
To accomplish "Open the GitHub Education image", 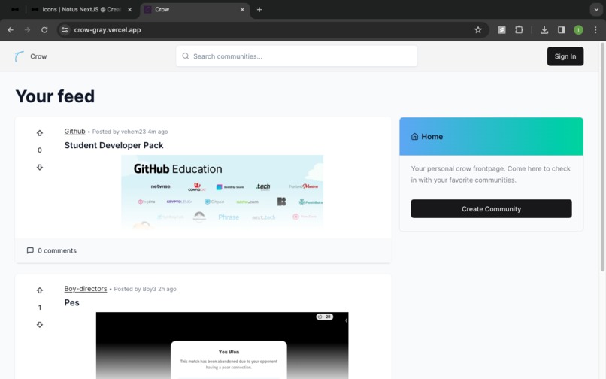I will (223, 193).
